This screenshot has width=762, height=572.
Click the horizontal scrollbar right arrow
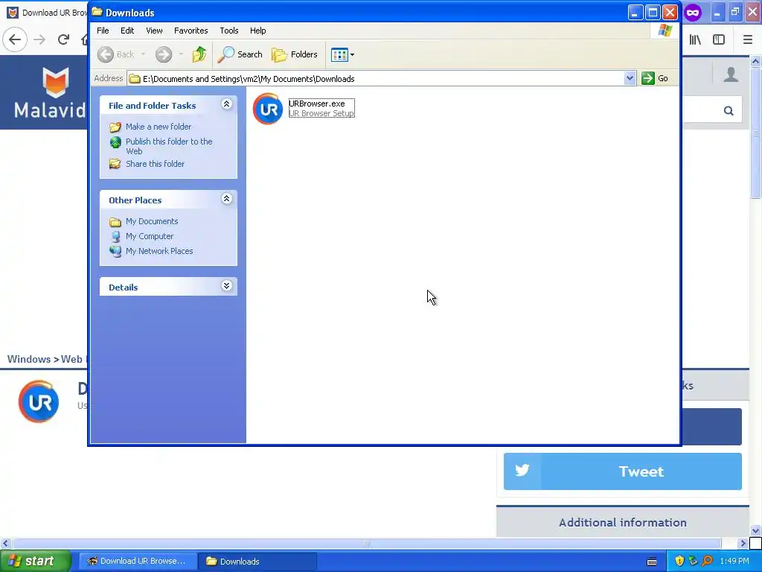(743, 543)
